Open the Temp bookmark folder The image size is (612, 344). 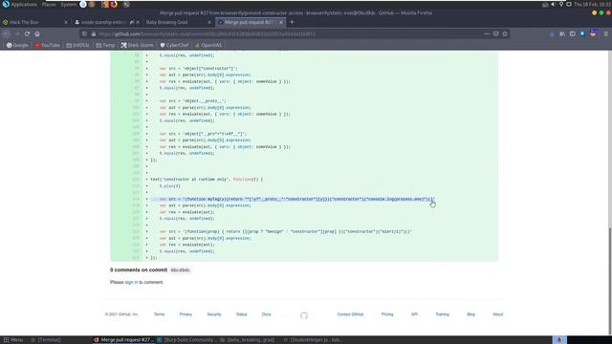[x=105, y=45]
